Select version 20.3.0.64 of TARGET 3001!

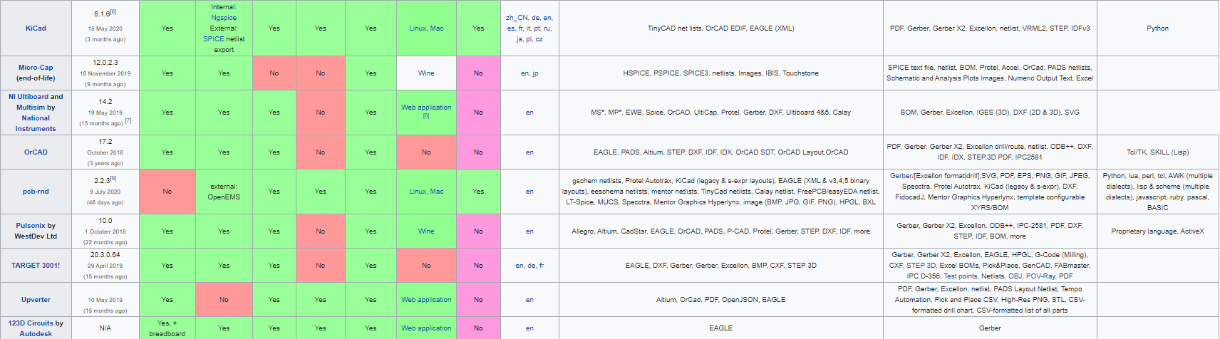click(x=105, y=255)
